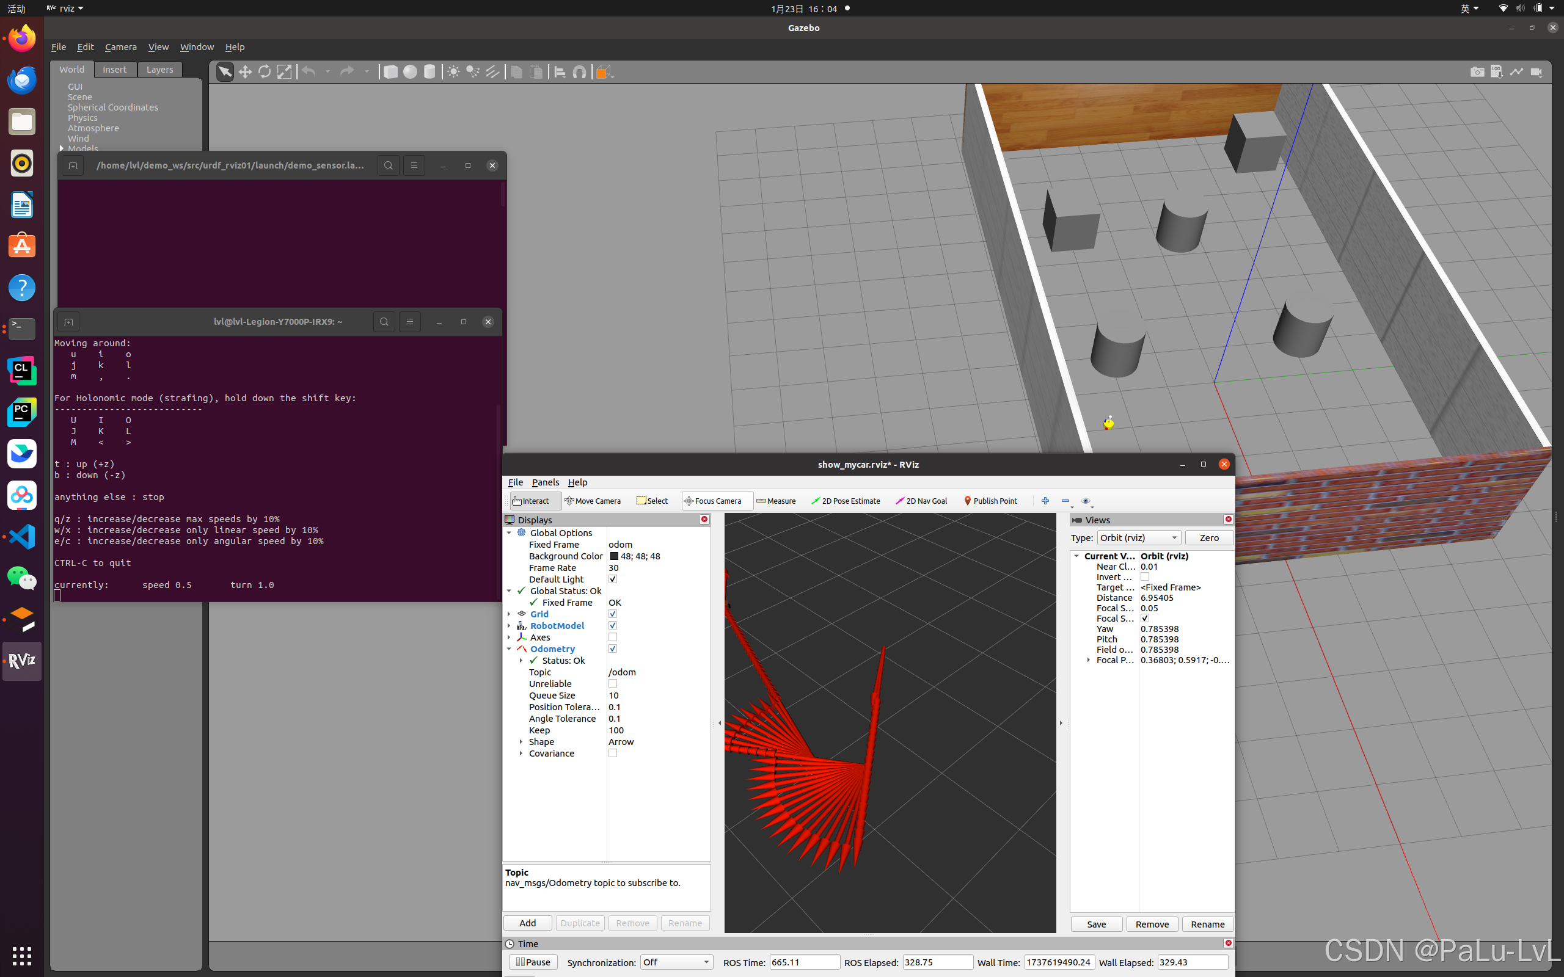
Task: Click the Background Color swatch
Action: (x=614, y=556)
